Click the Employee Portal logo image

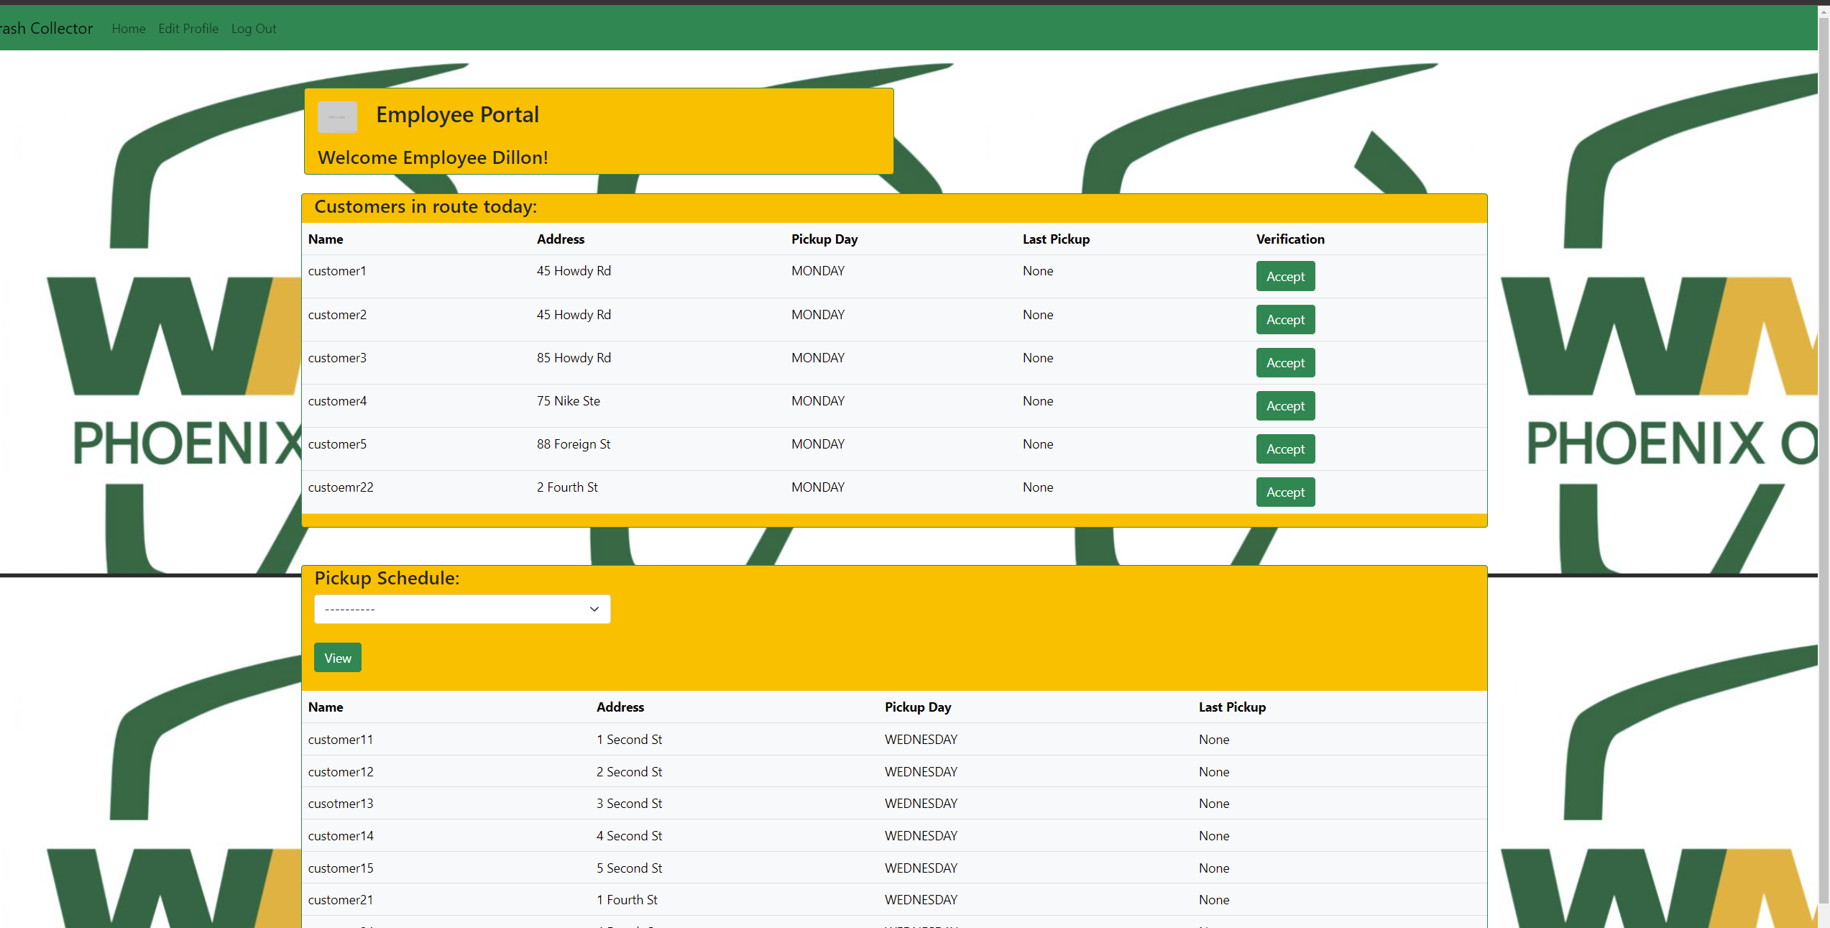click(x=337, y=117)
